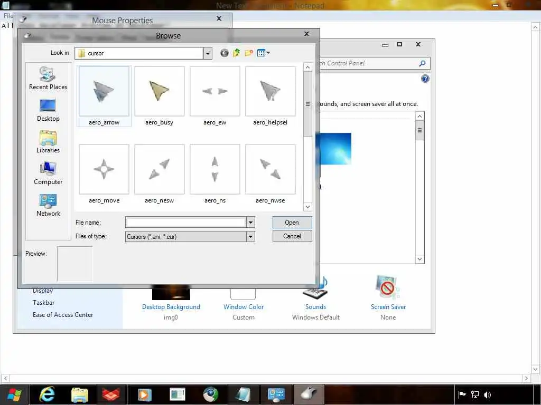Screen dimensions: 541x405
Task: Click the Action Center flag tray icon
Action: tap(462, 394)
